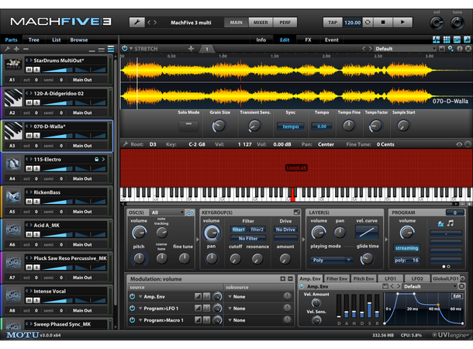Toggle the eye icon in keygroup bar
The width and height of the screenshot is (473, 349).
point(459,144)
